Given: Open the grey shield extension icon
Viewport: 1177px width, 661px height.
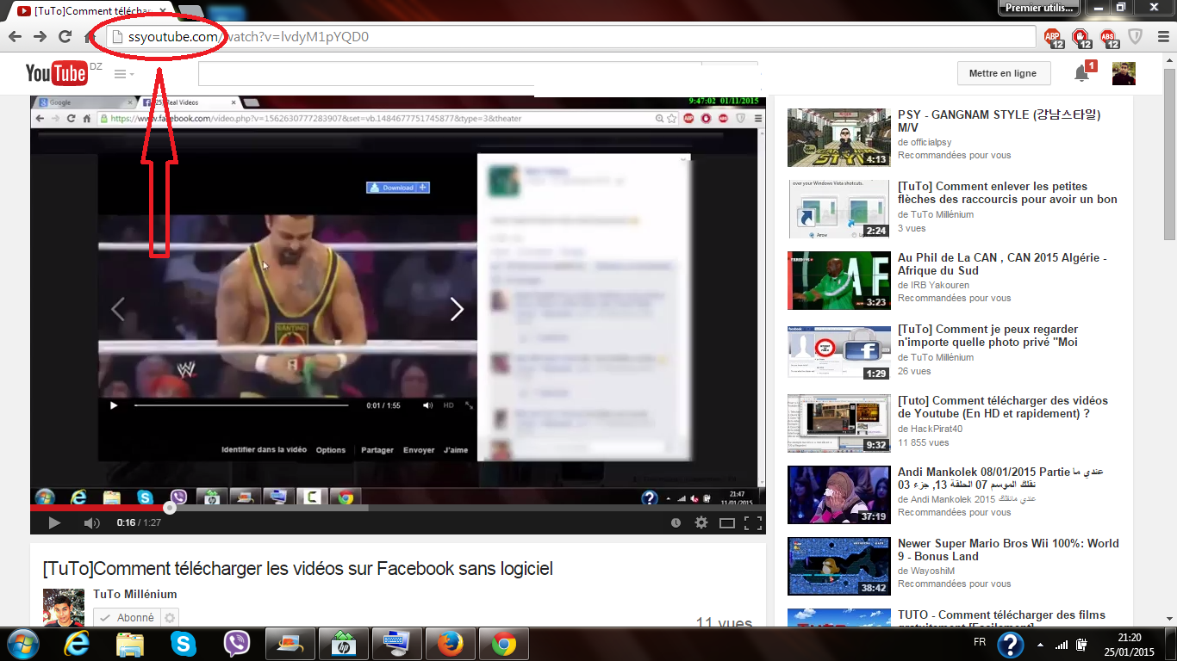Looking at the screenshot, I should click(x=1136, y=36).
